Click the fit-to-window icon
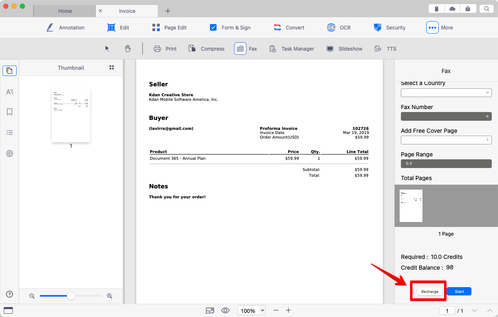This screenshot has height=317, width=498. tap(210, 310)
